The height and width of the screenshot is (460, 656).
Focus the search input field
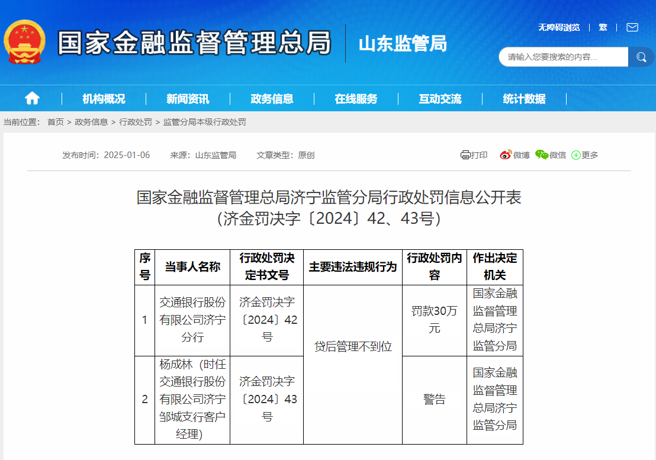coord(563,57)
